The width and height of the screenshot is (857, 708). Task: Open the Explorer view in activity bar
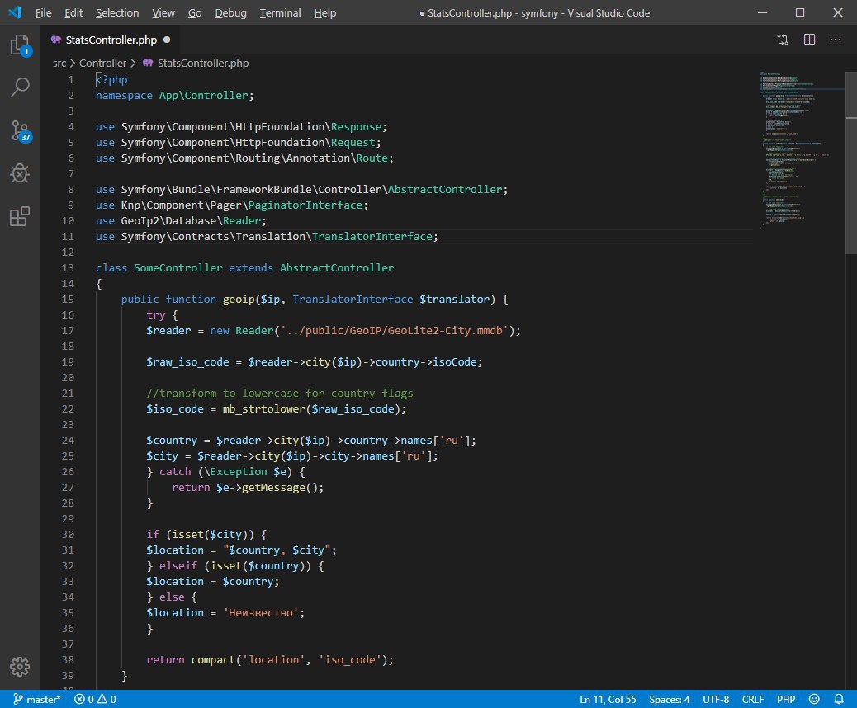[20, 45]
